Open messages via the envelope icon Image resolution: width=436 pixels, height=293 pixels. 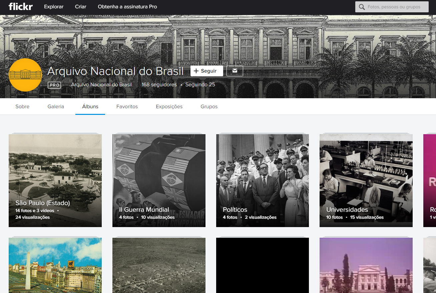pos(235,71)
